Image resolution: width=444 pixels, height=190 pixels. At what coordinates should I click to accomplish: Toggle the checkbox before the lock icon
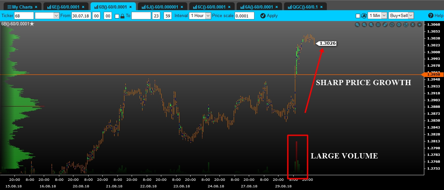click(117, 16)
